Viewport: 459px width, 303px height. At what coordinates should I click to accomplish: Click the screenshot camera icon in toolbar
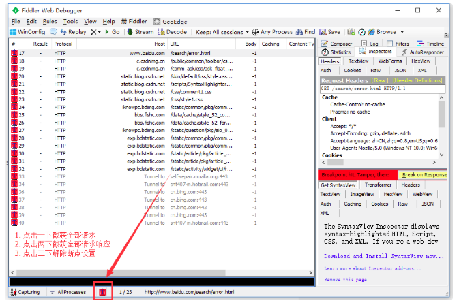point(351,32)
